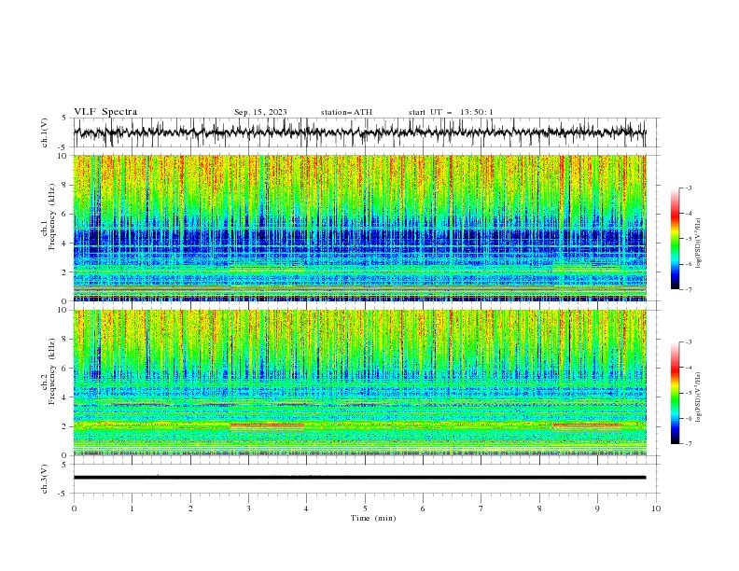Click time axis tick label "9"
The image size is (739, 571).
pyautogui.click(x=597, y=508)
